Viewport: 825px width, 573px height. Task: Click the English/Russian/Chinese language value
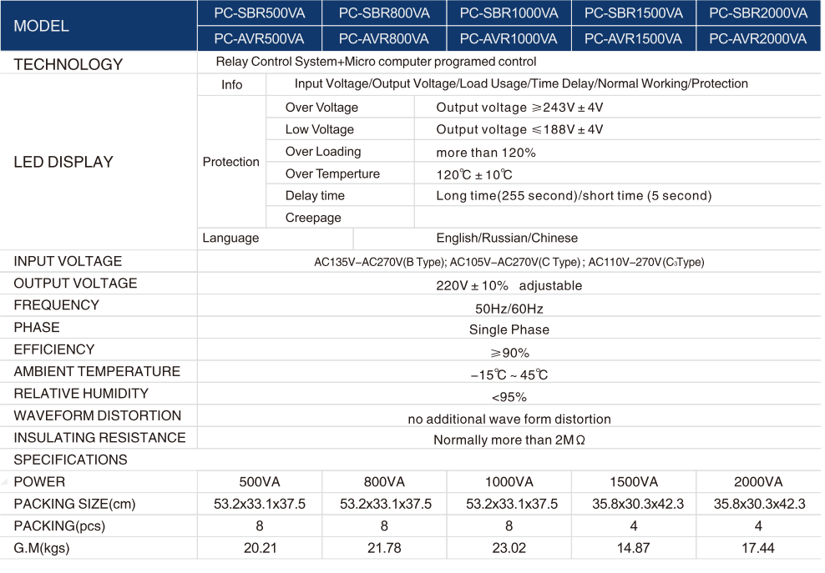pyautogui.click(x=507, y=239)
